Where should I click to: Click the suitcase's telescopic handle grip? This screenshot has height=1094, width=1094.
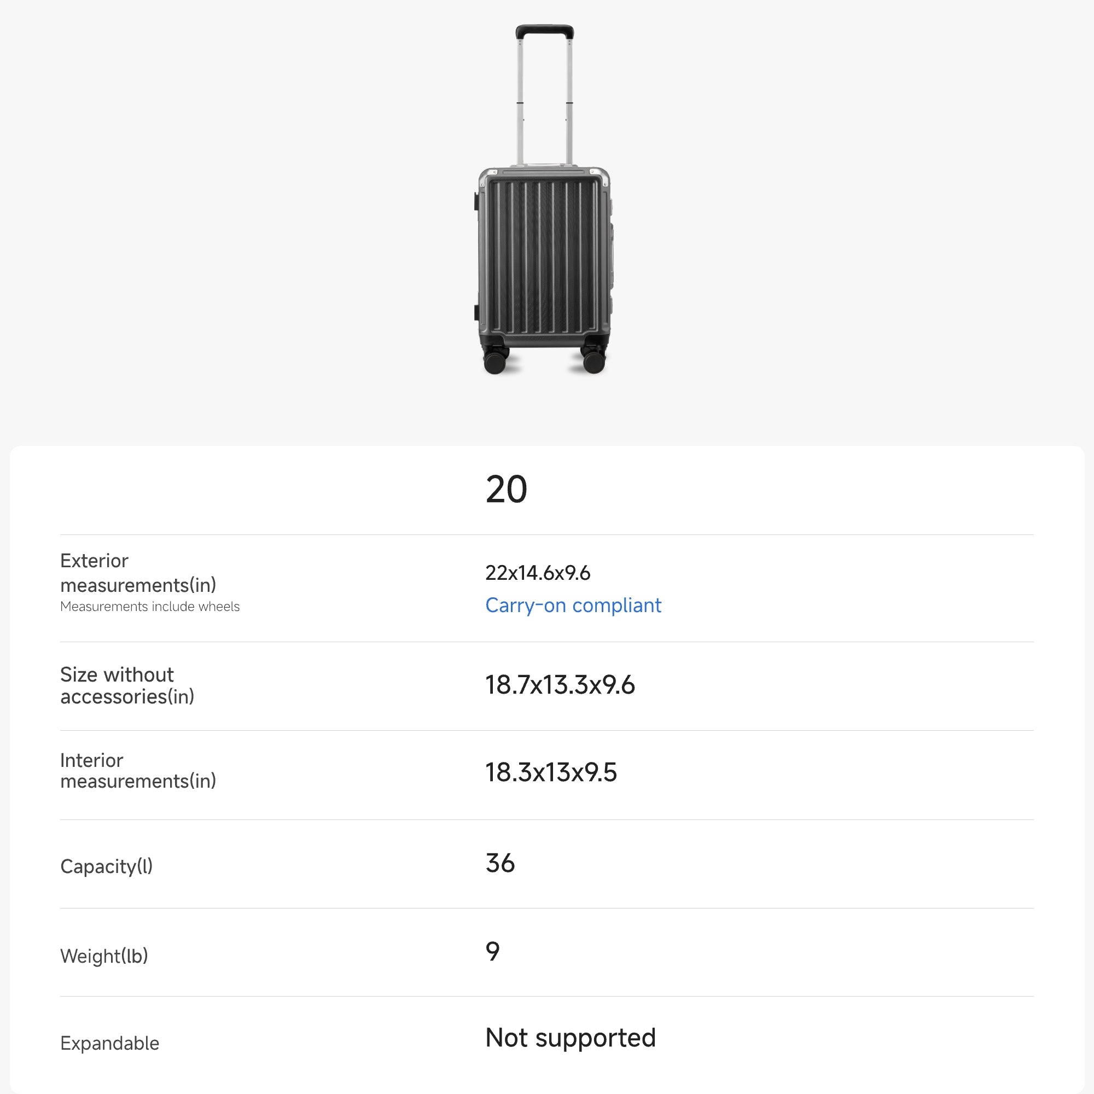coord(544,31)
